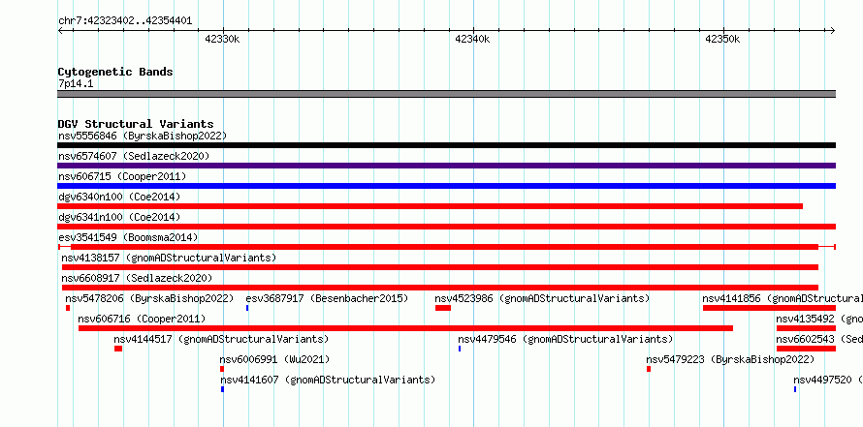Click the 42330k ruler label
Image resolution: width=863 pixels, height=427 pixels.
pos(222,39)
